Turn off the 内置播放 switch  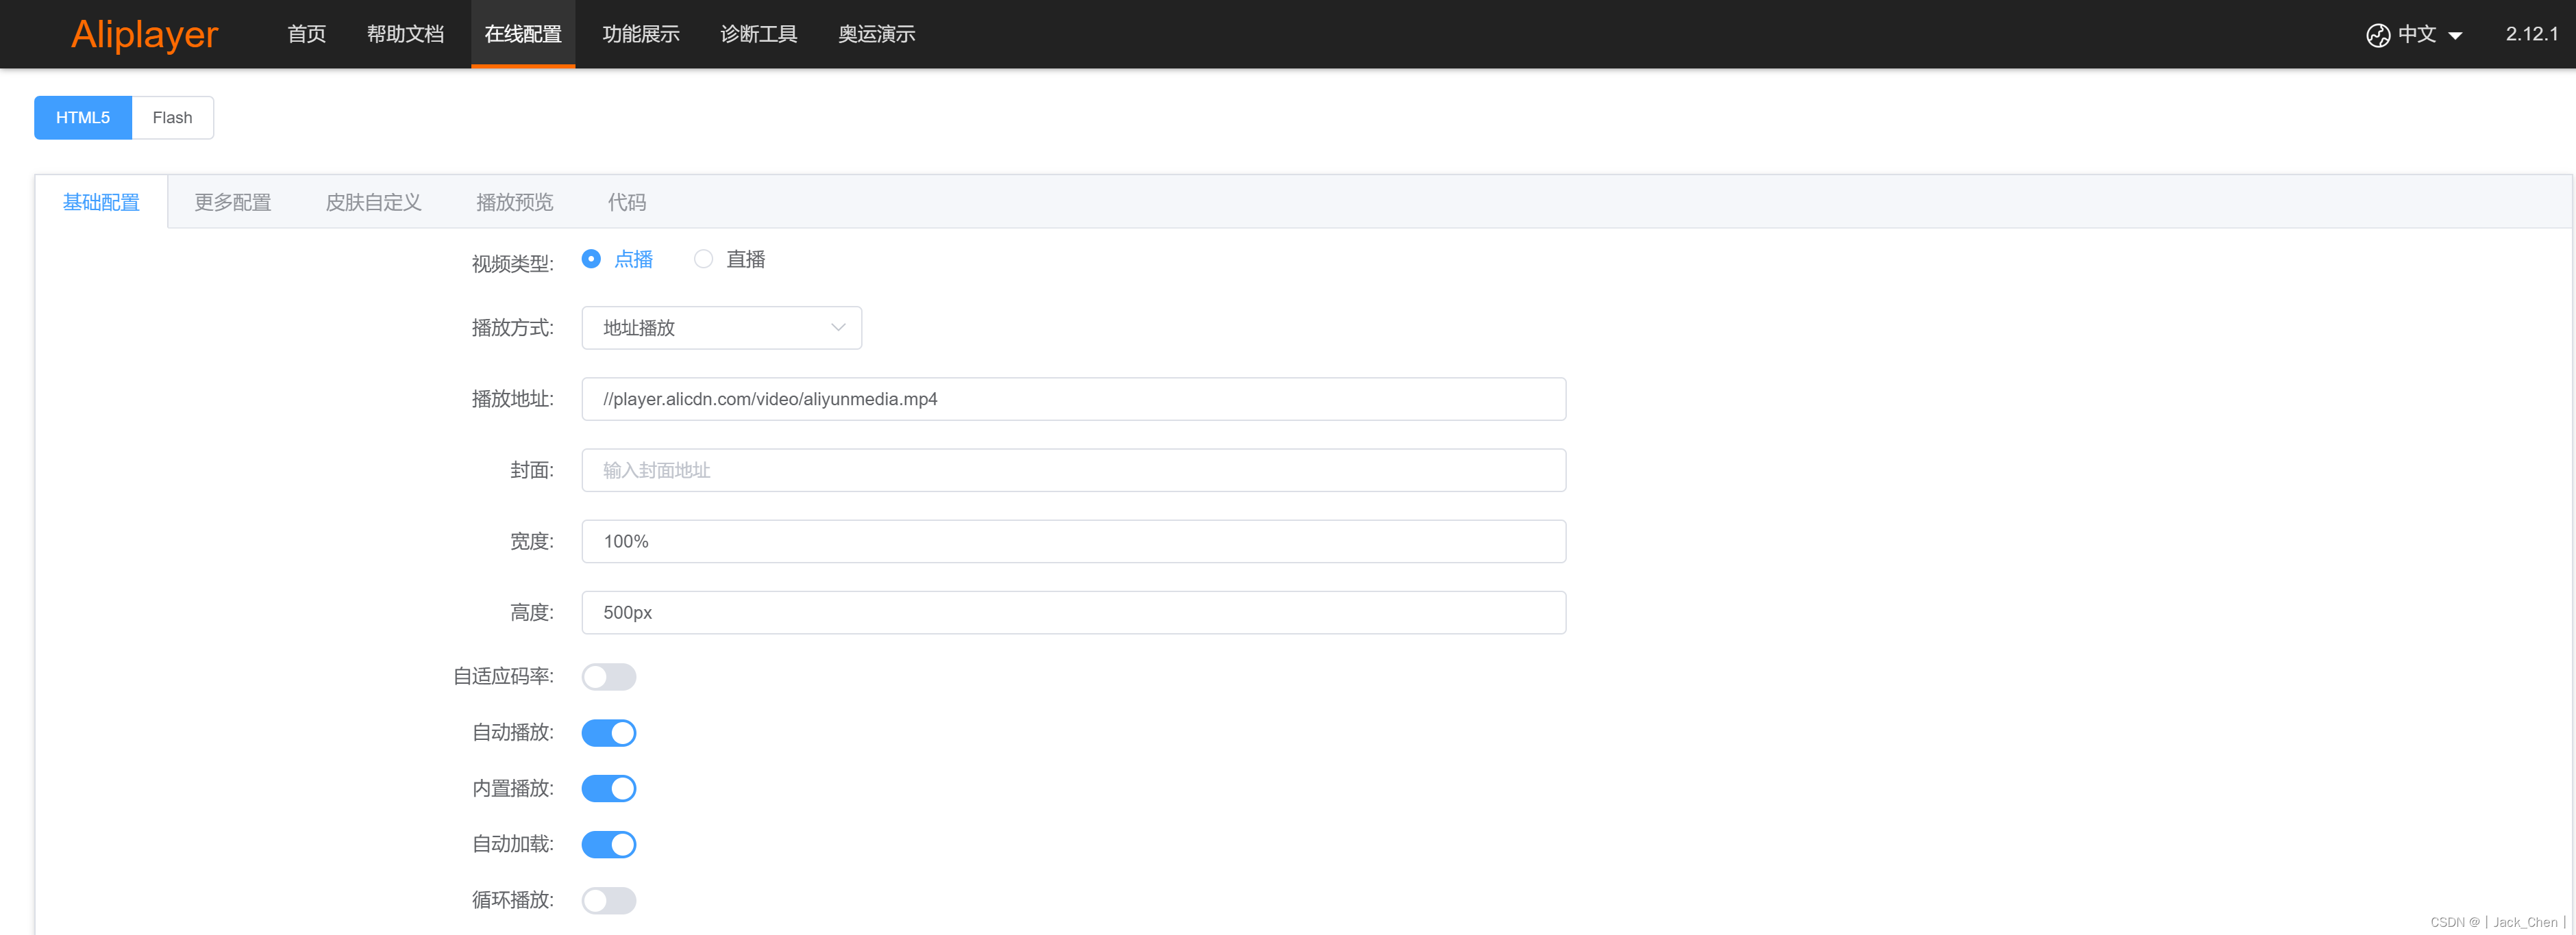point(609,789)
